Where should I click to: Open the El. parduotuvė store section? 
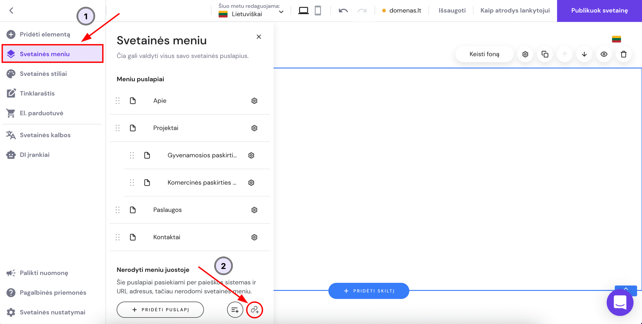42,113
